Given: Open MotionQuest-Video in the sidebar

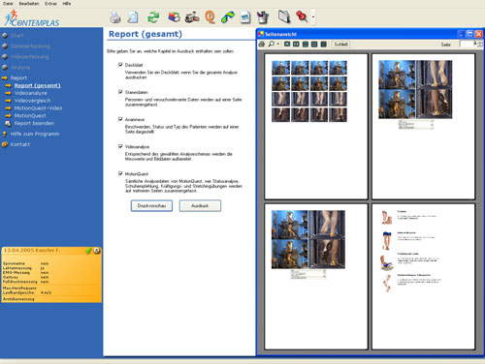Looking at the screenshot, I should [38, 108].
